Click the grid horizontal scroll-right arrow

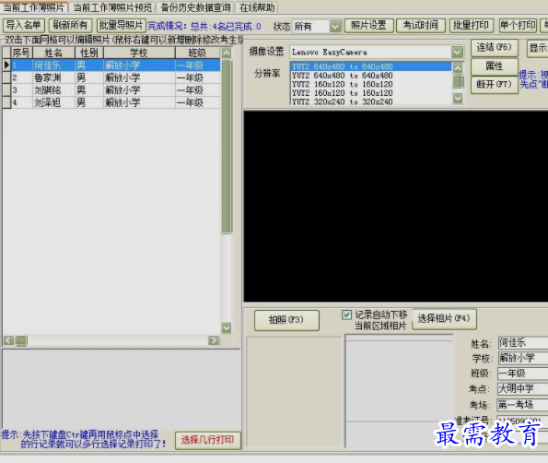click(x=214, y=340)
